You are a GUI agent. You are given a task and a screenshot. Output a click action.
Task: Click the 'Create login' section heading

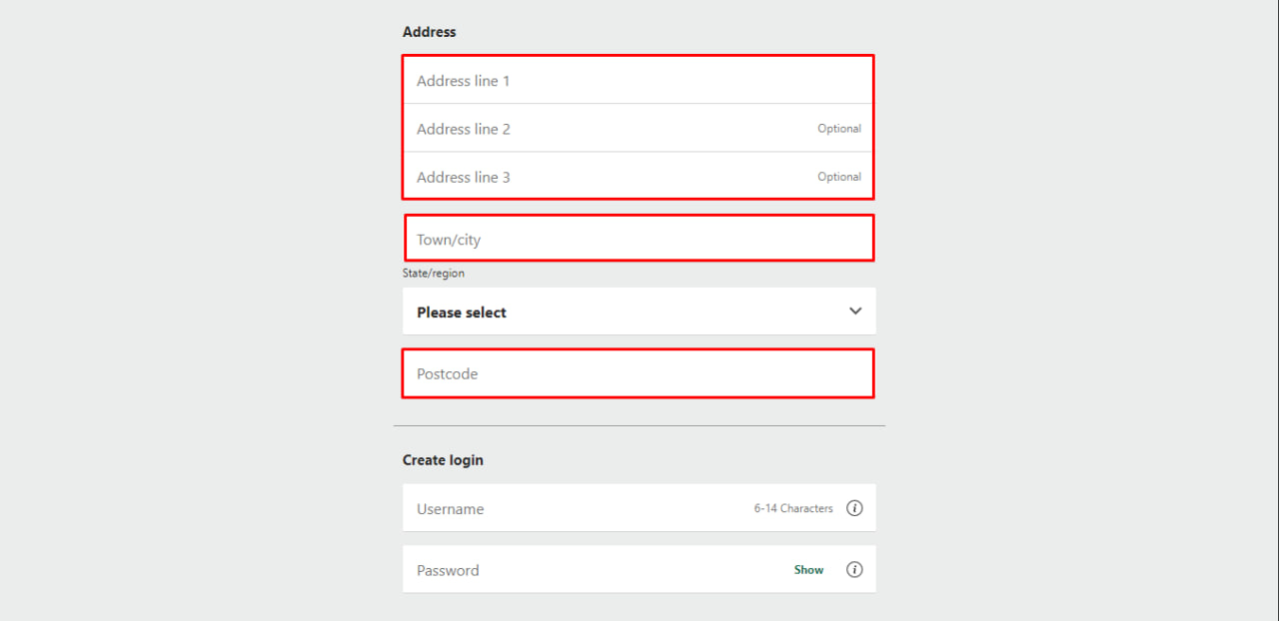tap(443, 460)
